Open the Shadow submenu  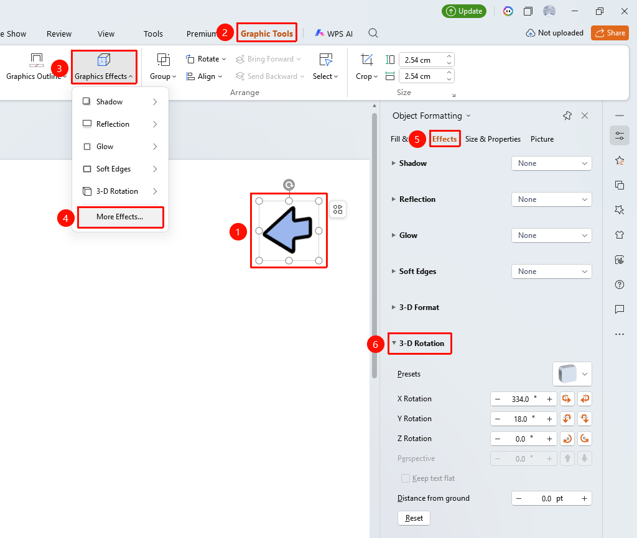(120, 102)
